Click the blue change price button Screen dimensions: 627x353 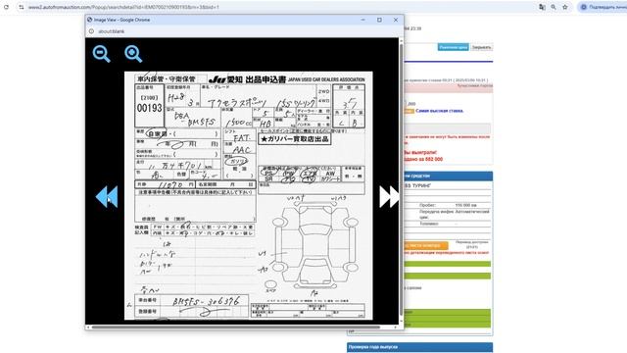pos(453,47)
